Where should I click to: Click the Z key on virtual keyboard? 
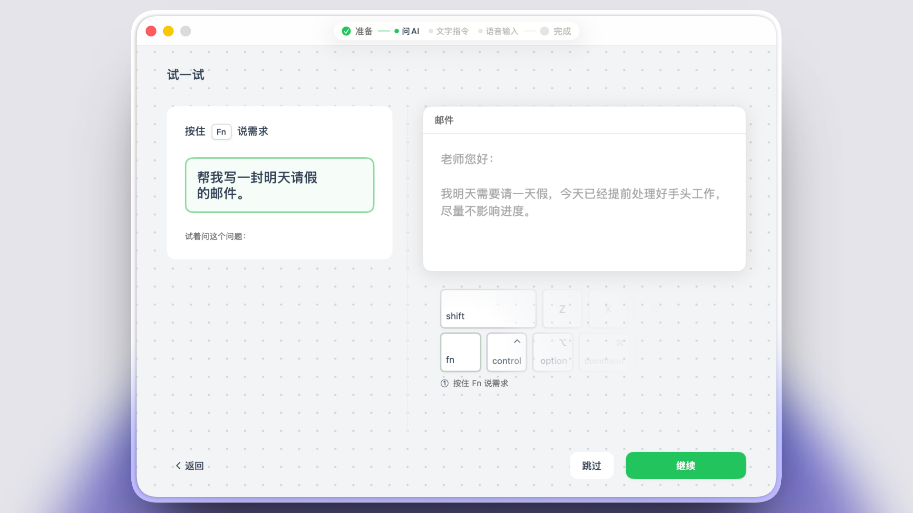[562, 309]
